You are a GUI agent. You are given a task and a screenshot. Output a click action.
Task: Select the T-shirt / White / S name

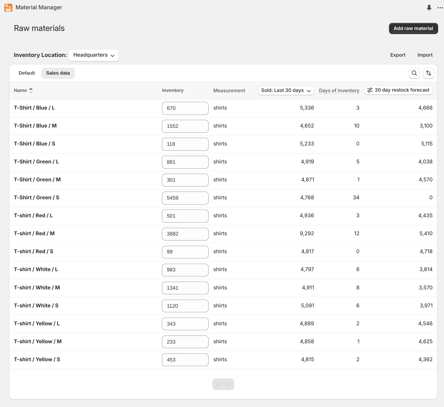click(36, 305)
